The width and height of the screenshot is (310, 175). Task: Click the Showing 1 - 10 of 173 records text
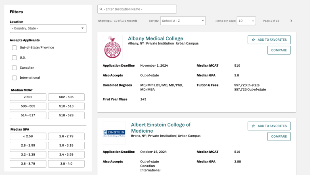(117, 21)
